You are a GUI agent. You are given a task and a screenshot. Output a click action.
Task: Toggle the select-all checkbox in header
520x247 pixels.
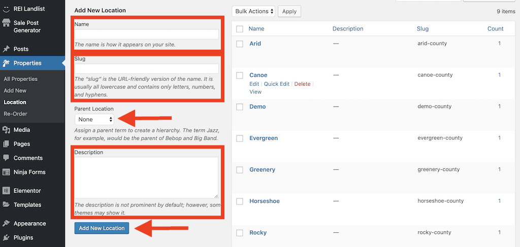240,29
